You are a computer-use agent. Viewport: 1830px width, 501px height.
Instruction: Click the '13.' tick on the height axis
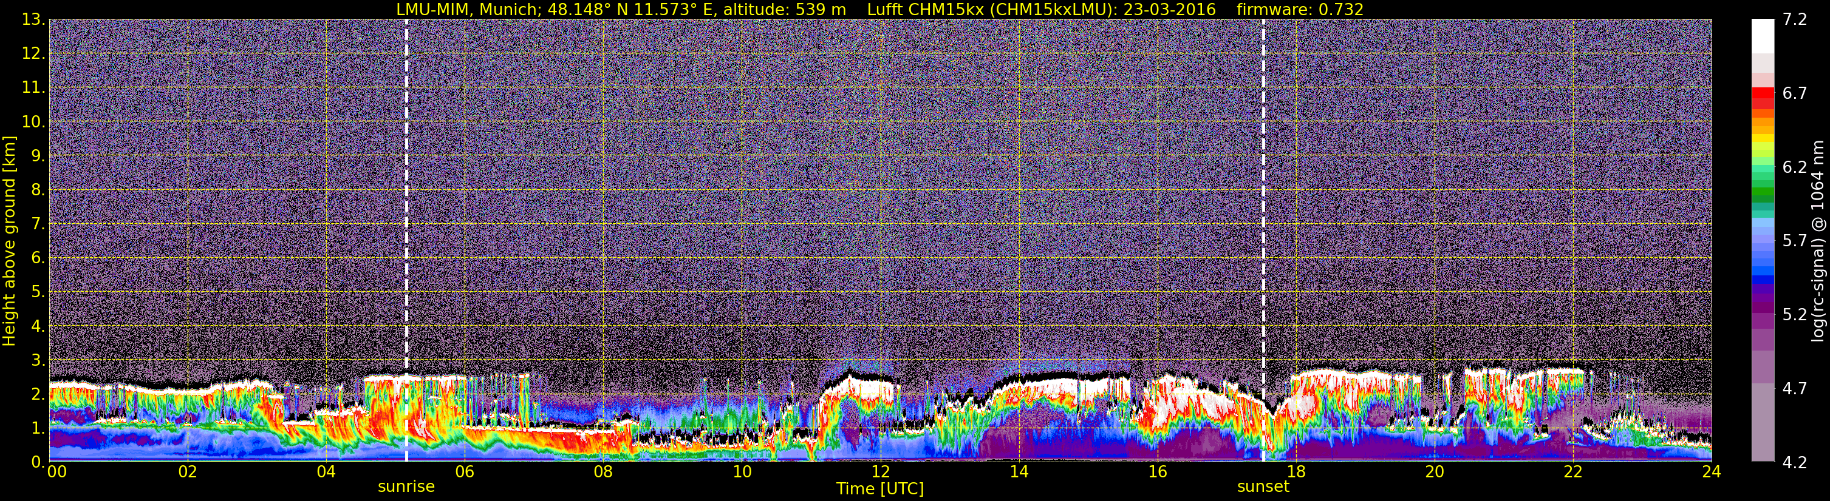(x=33, y=19)
